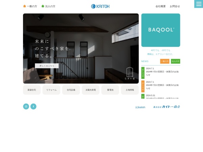
Task: Go to お問合せ page
Action: tap(175, 6)
